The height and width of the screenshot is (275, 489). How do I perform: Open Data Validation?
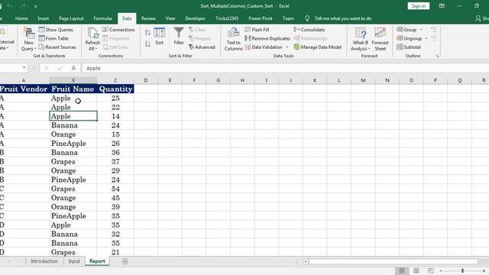pyautogui.click(x=264, y=47)
